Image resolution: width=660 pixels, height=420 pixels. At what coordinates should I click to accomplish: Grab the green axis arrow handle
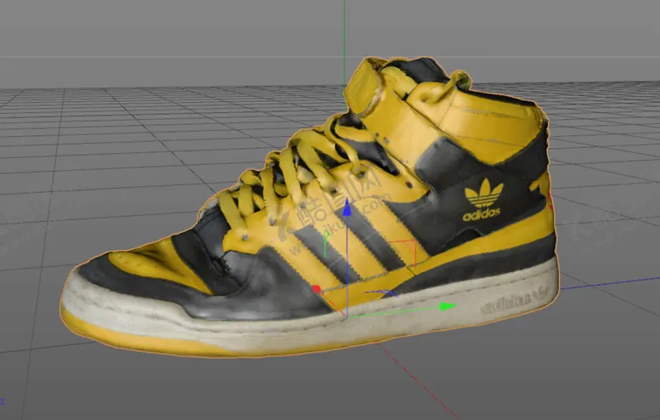click(448, 307)
